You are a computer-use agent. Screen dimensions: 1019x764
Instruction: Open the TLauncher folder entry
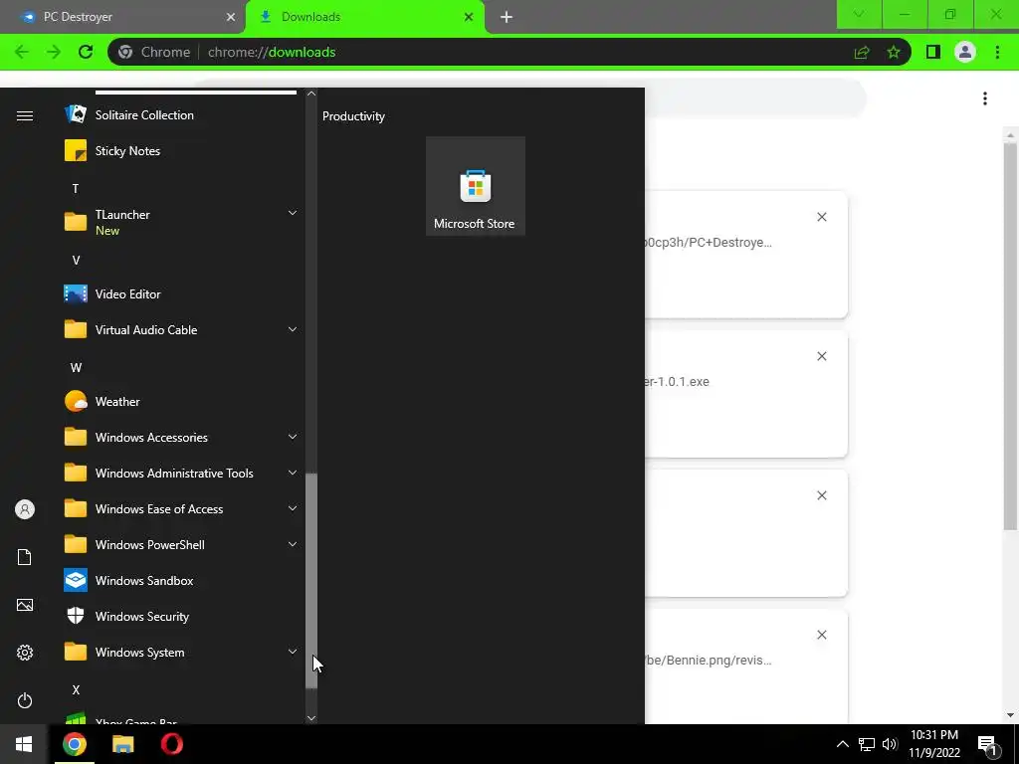click(182, 222)
